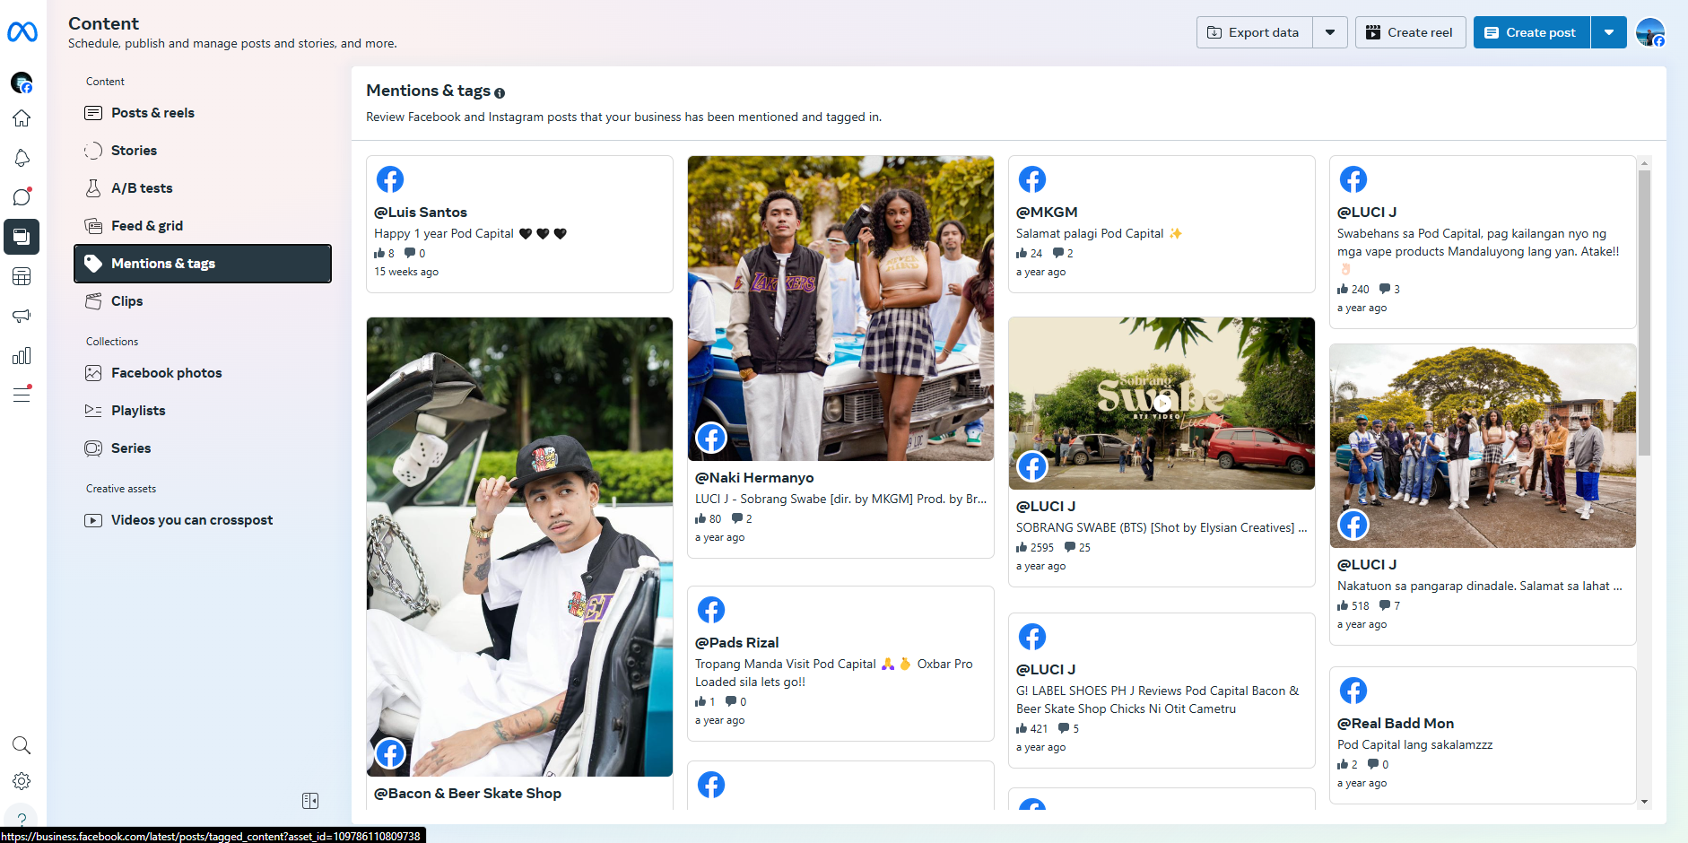Open Export data dropdown arrow
Viewport: 1688px width, 843px height.
(x=1330, y=32)
